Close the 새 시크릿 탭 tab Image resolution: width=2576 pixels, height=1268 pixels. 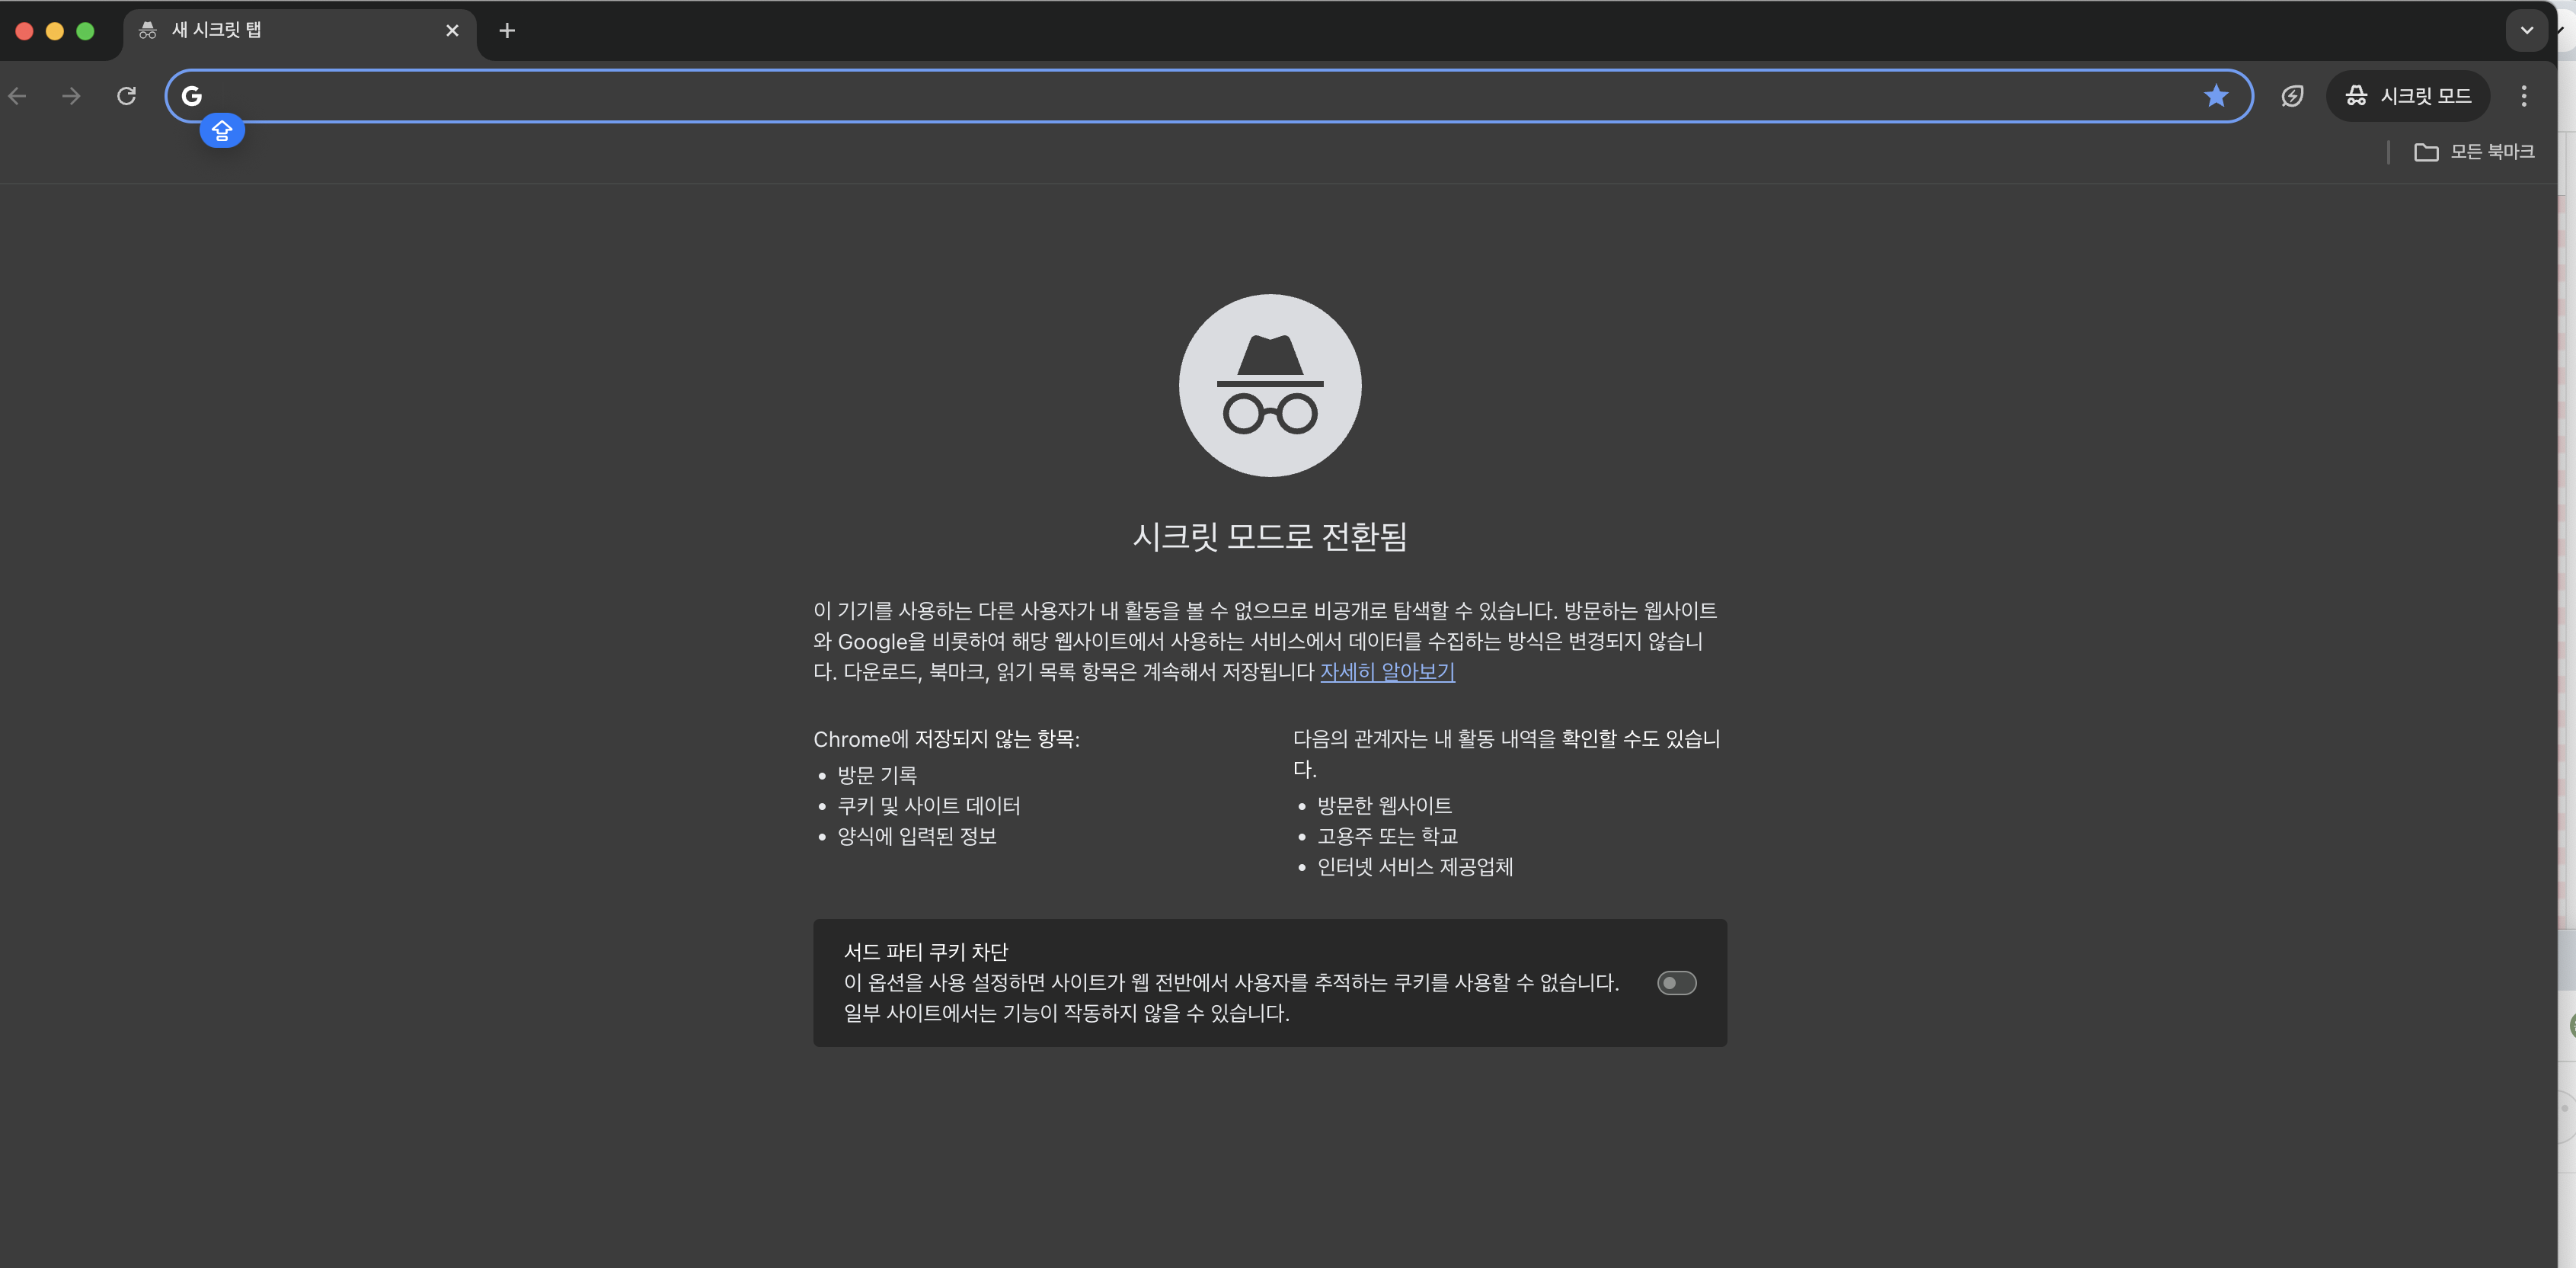[452, 31]
